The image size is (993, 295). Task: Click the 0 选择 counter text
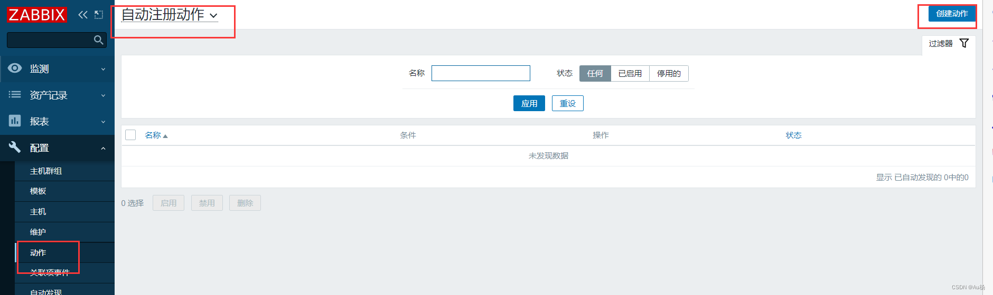tap(133, 203)
